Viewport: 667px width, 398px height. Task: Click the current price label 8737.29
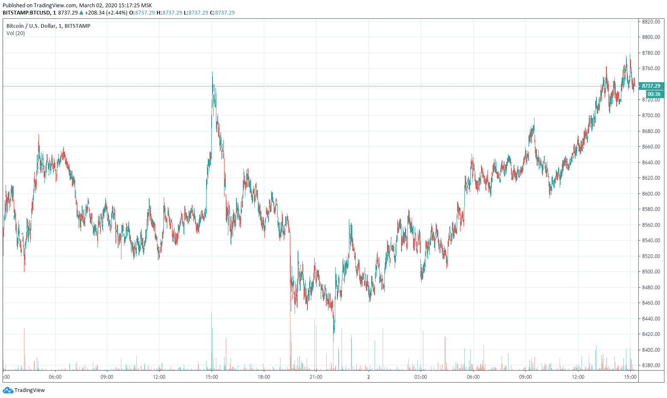[x=651, y=86]
